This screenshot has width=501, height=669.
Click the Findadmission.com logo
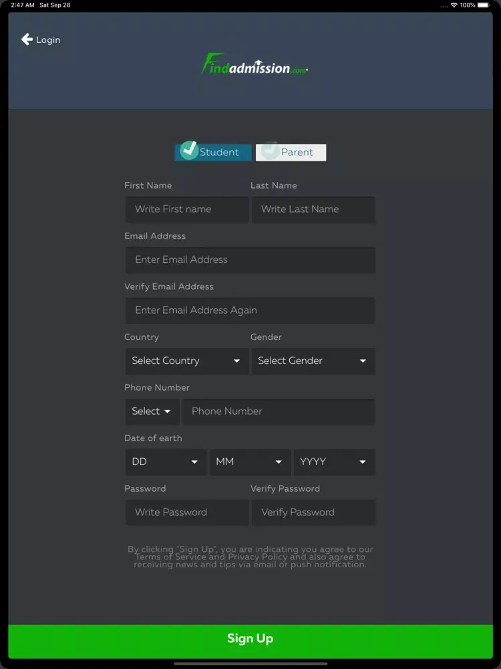coord(255,64)
